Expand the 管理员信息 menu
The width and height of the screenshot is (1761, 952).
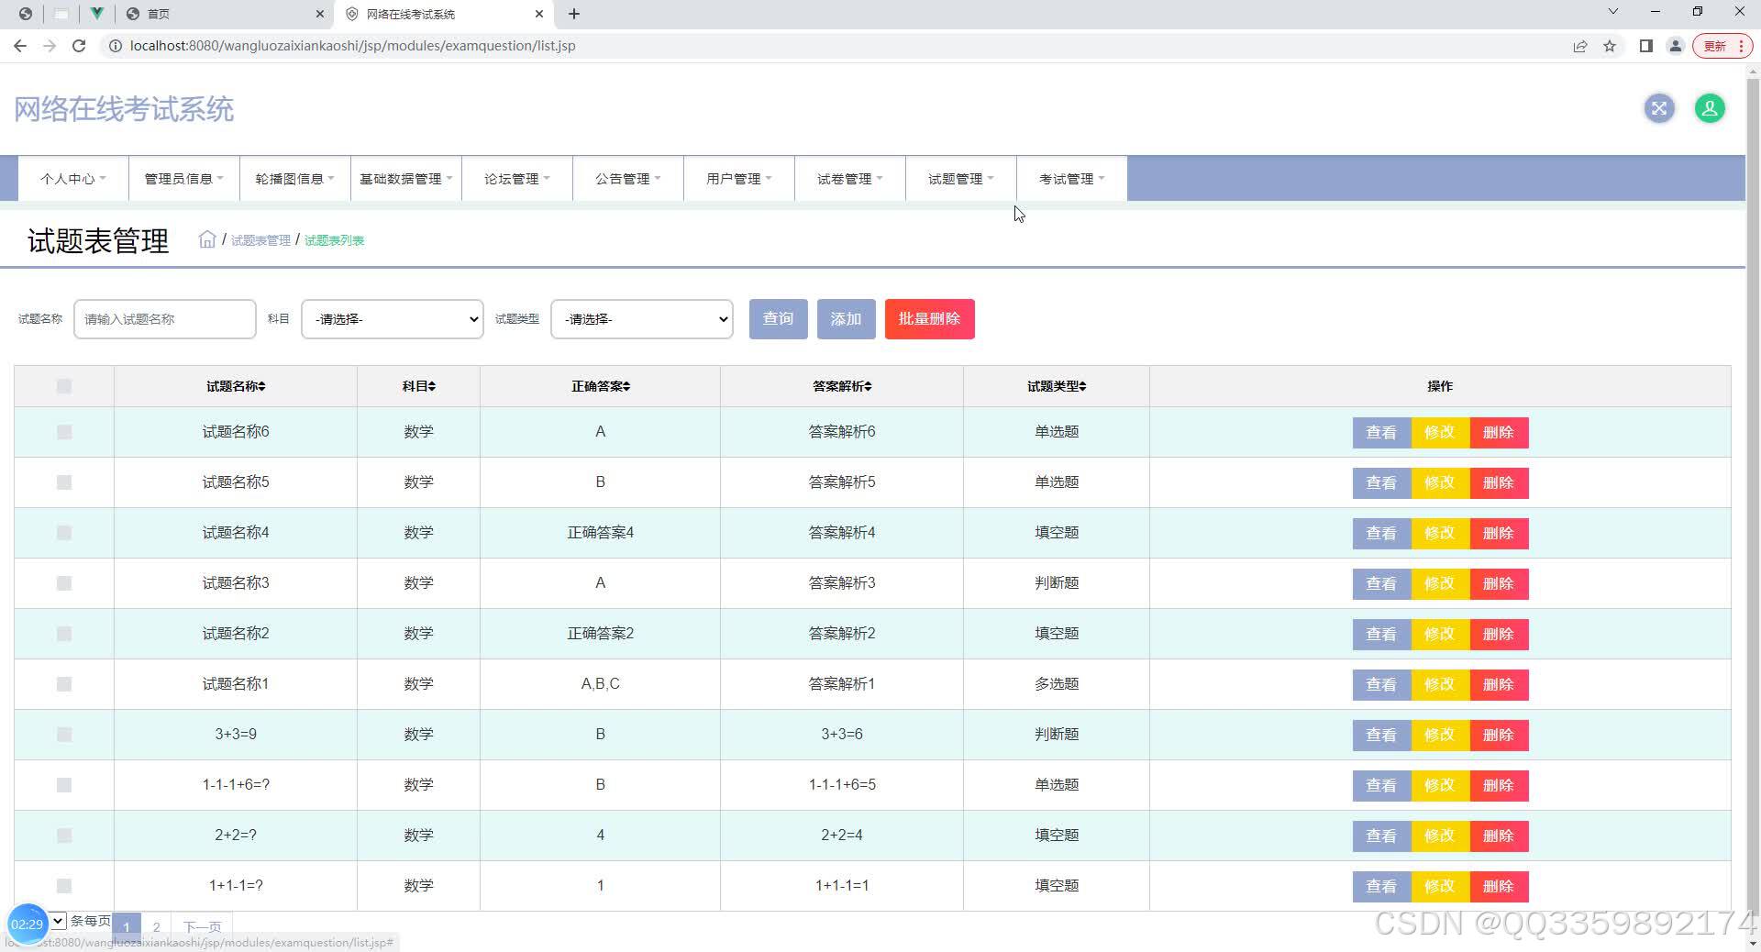point(184,179)
